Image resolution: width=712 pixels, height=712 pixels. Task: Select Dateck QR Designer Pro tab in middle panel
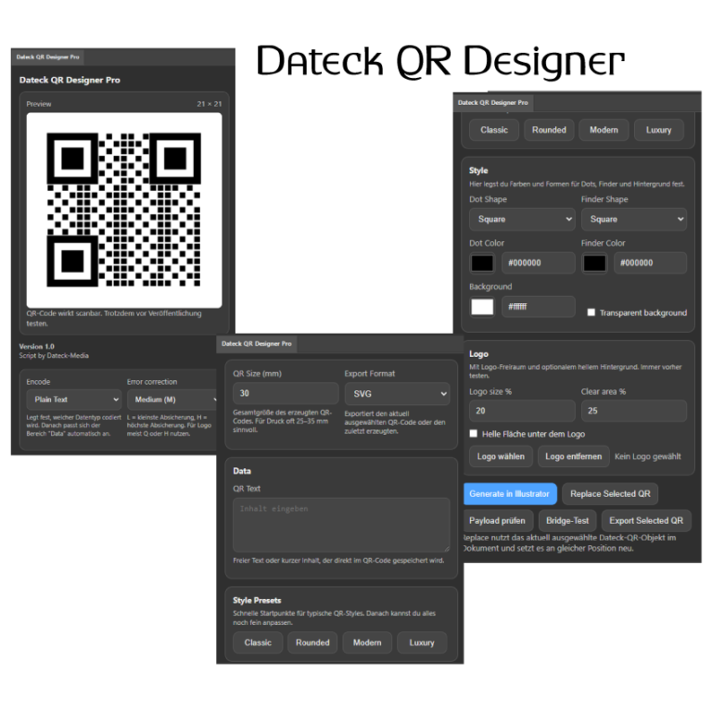tap(257, 344)
